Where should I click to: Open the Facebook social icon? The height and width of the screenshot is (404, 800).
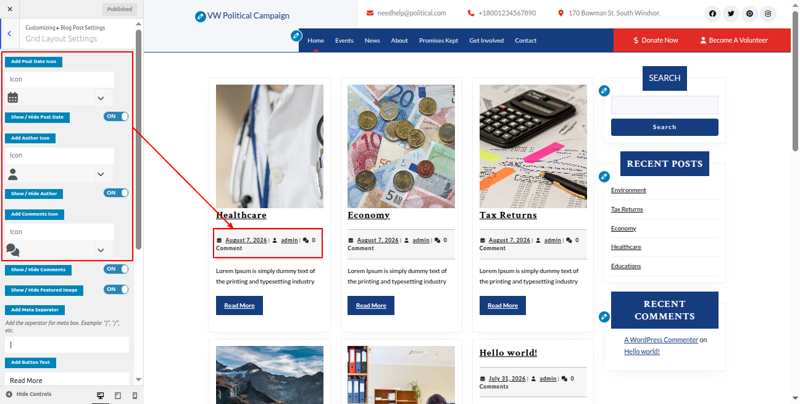[713, 14]
